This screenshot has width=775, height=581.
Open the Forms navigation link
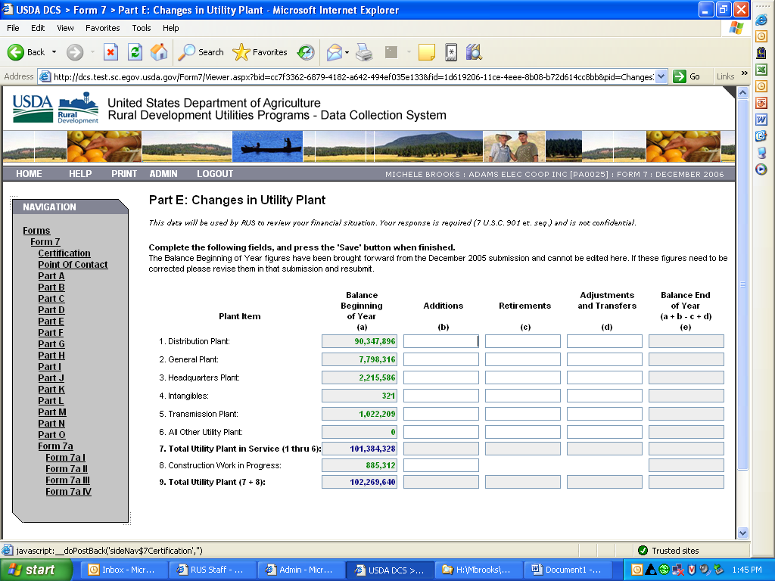[36, 230]
